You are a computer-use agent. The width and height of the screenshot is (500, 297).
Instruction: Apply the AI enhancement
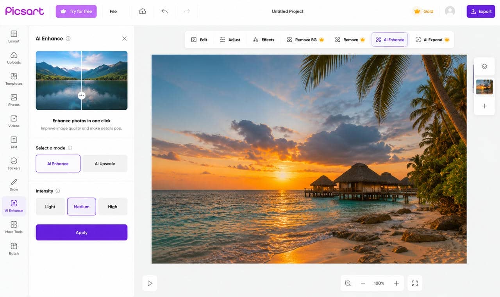tap(82, 232)
